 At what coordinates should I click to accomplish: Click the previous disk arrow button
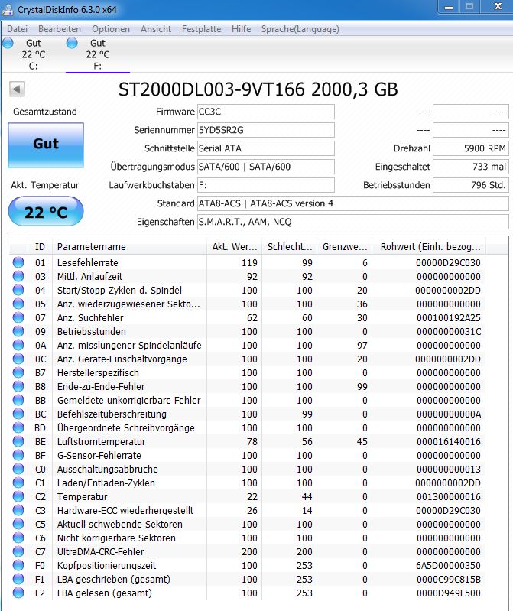(17, 89)
